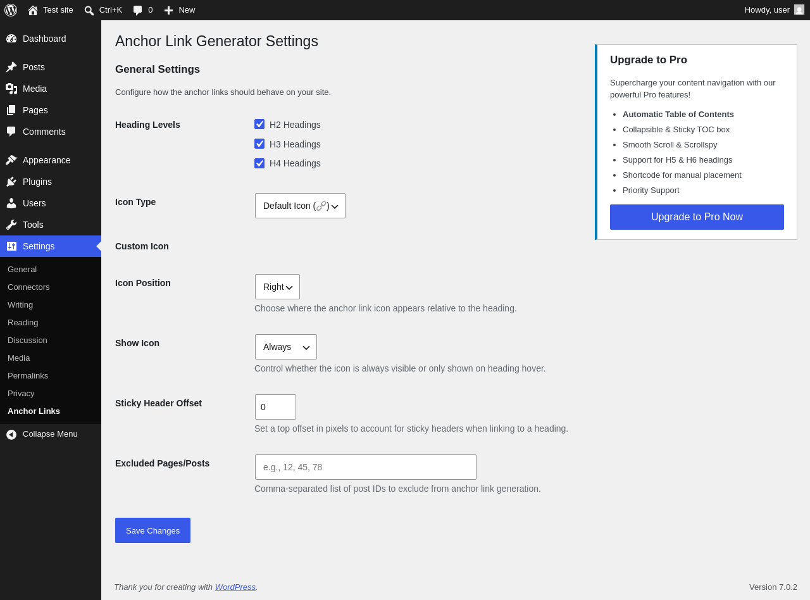The height and width of the screenshot is (600, 810).
Task: Focus the Excluded Pages/Posts text field
Action: pos(366,467)
